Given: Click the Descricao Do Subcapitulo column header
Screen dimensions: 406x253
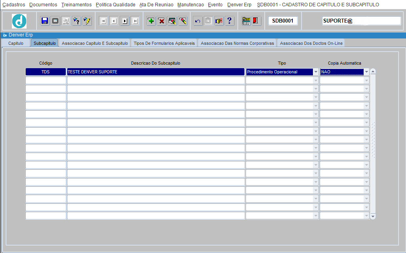Looking at the screenshot, I should (x=156, y=63).
